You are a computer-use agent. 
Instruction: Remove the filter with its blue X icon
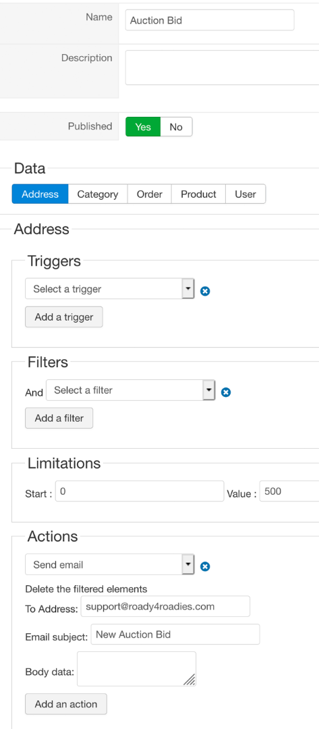(226, 392)
